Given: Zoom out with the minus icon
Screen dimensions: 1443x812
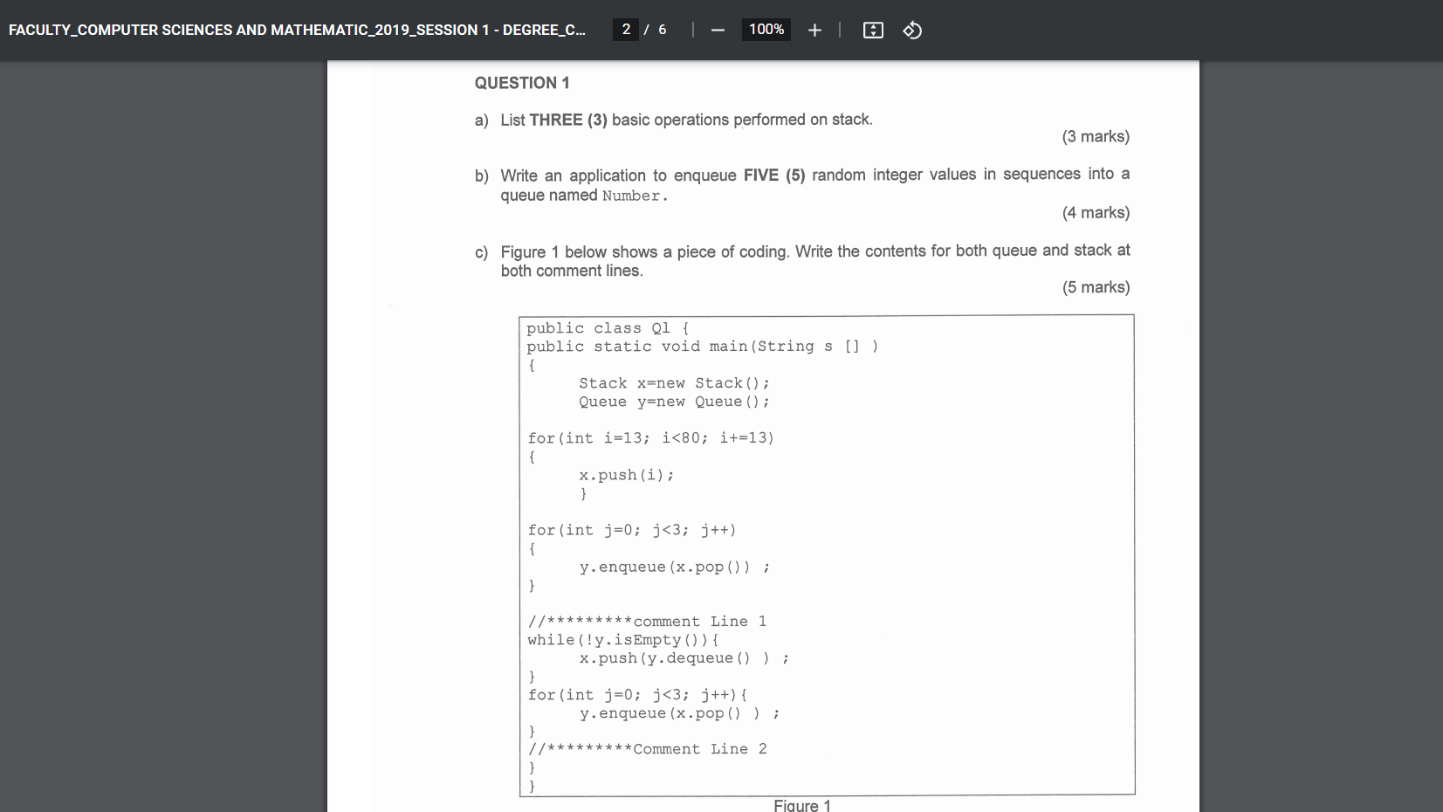Looking at the screenshot, I should 718,31.
